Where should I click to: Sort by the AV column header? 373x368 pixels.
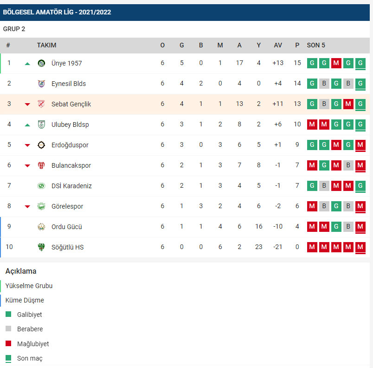pos(278,45)
